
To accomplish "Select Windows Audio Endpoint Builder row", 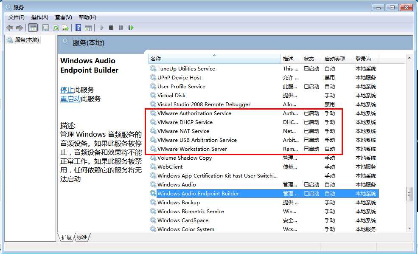I will tap(264, 194).
